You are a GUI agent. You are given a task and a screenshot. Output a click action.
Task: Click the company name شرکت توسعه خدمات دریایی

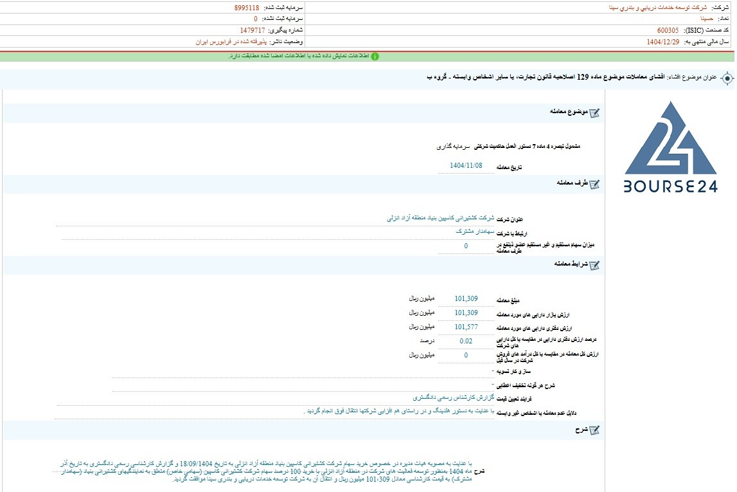point(657,8)
